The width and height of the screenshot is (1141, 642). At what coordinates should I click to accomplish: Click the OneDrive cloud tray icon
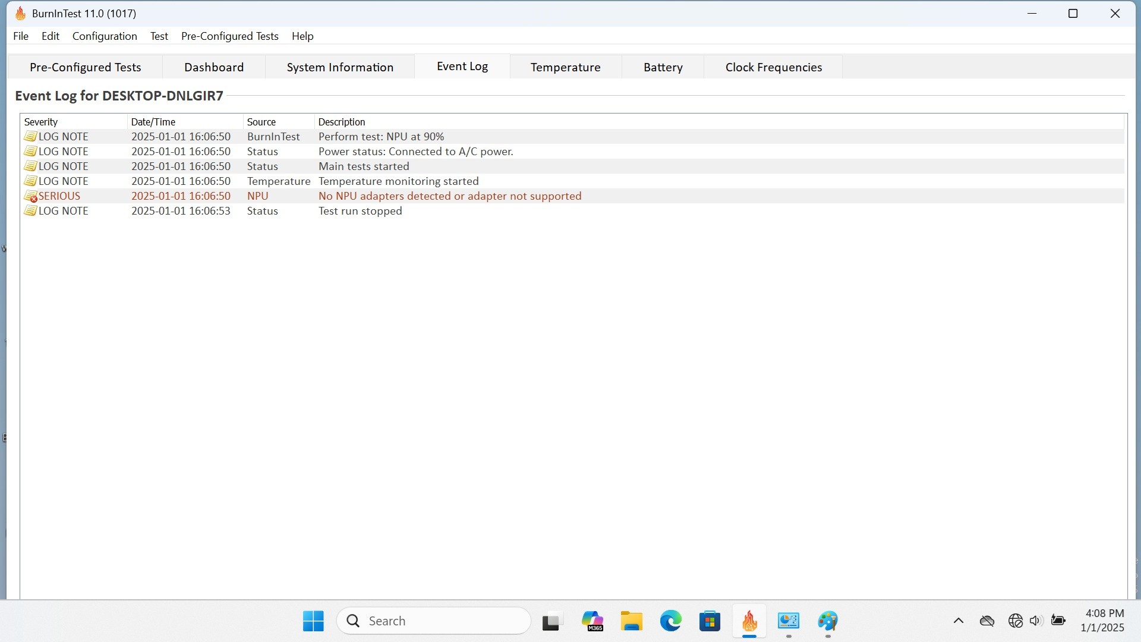[987, 621]
